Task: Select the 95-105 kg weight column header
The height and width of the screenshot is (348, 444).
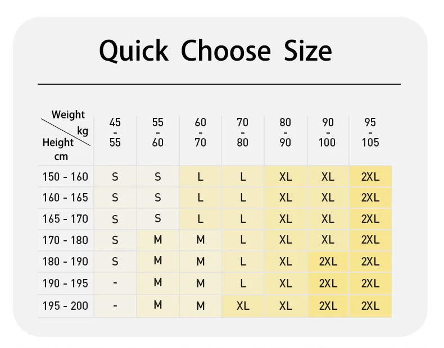Action: pyautogui.click(x=370, y=132)
